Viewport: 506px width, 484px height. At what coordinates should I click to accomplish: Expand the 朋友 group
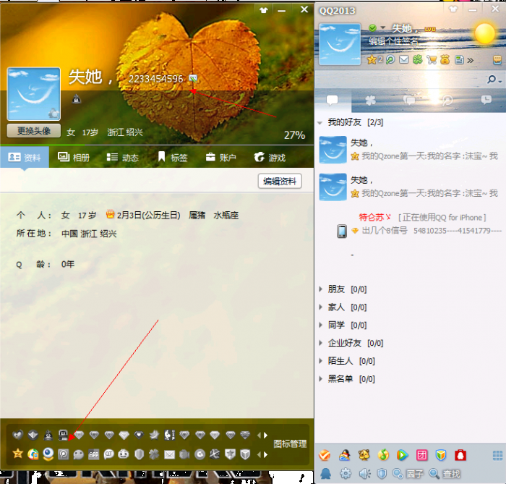(x=320, y=289)
